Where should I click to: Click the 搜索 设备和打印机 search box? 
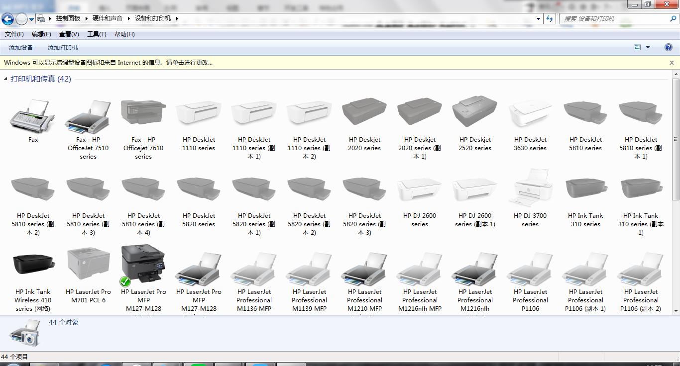click(x=615, y=19)
